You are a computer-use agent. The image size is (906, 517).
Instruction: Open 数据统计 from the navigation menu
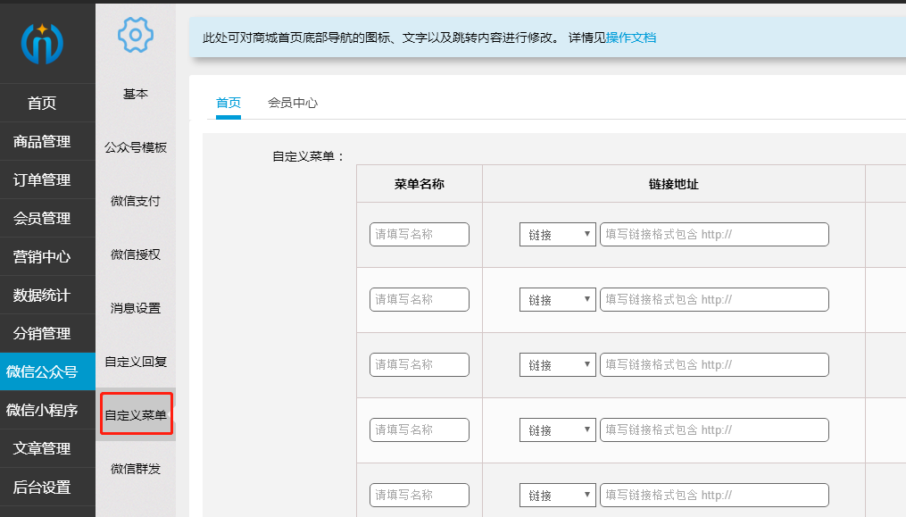pyautogui.click(x=43, y=295)
